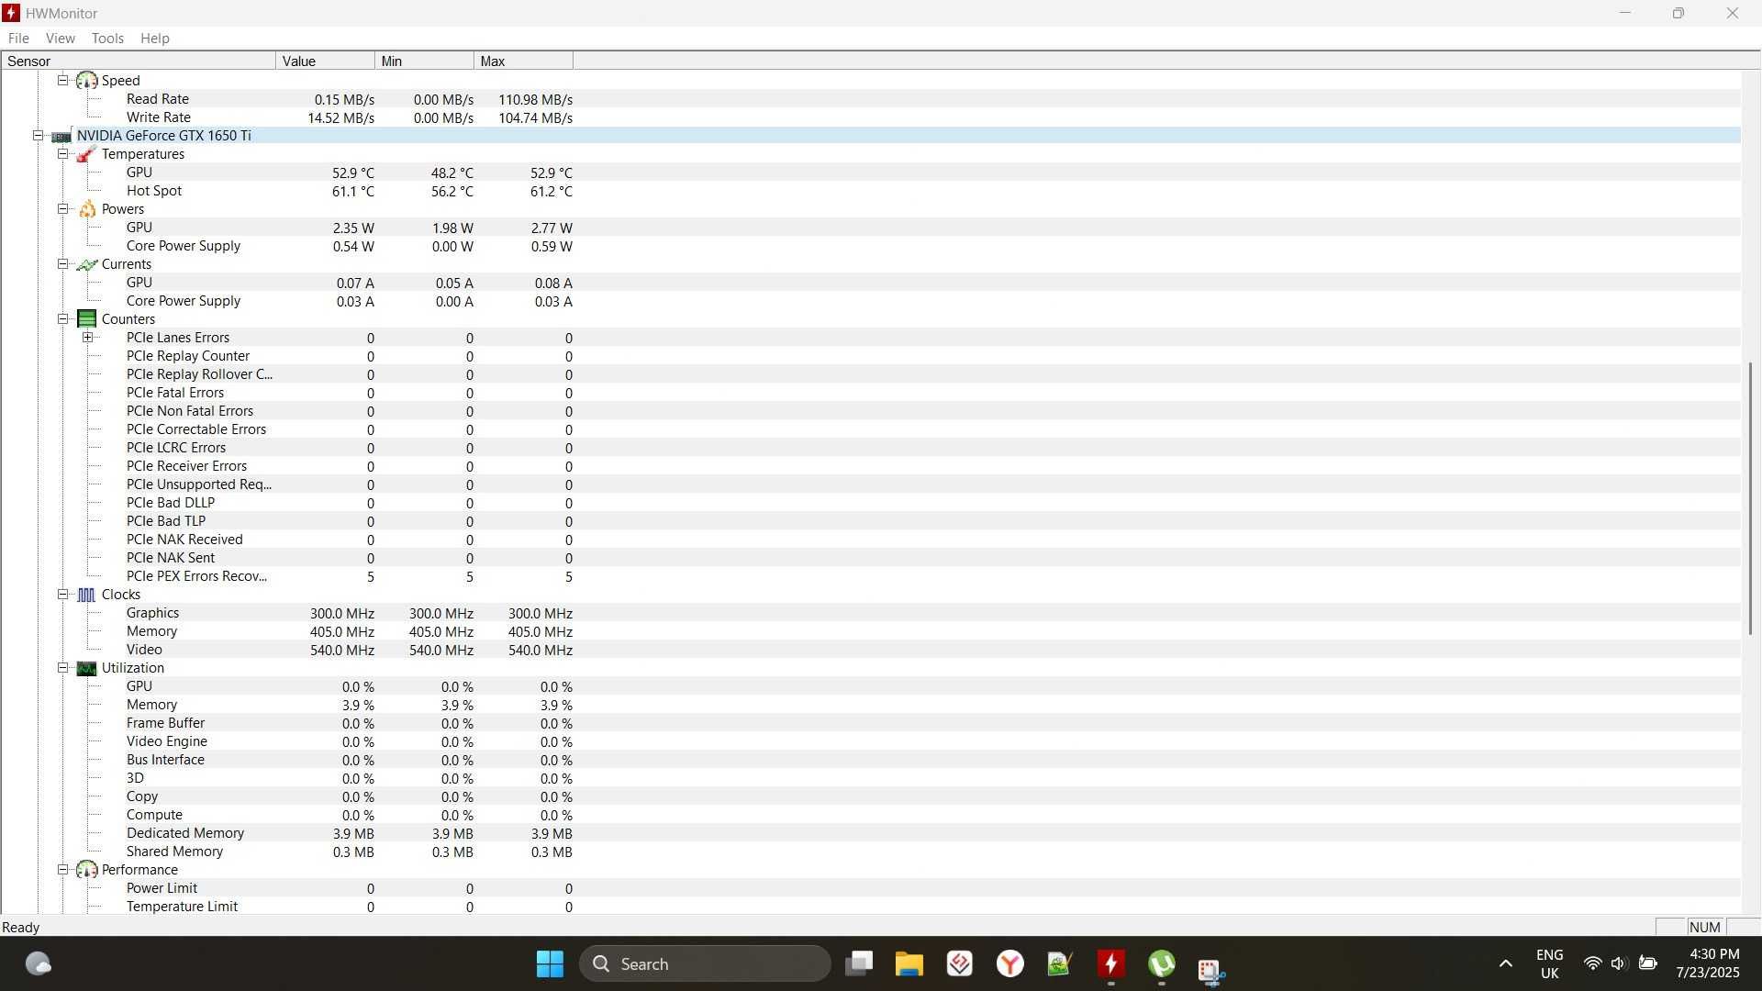Viewport: 1762px width, 991px height.
Task: Collapse the Utilization section
Action: (x=63, y=668)
